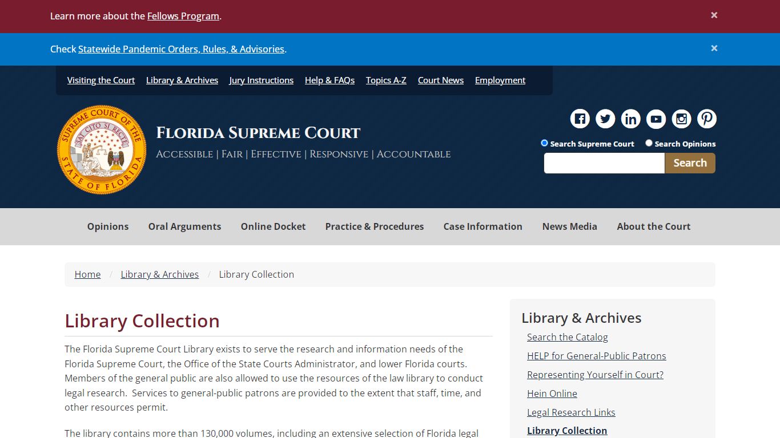Open the court's Twitter profile icon

coord(605,119)
